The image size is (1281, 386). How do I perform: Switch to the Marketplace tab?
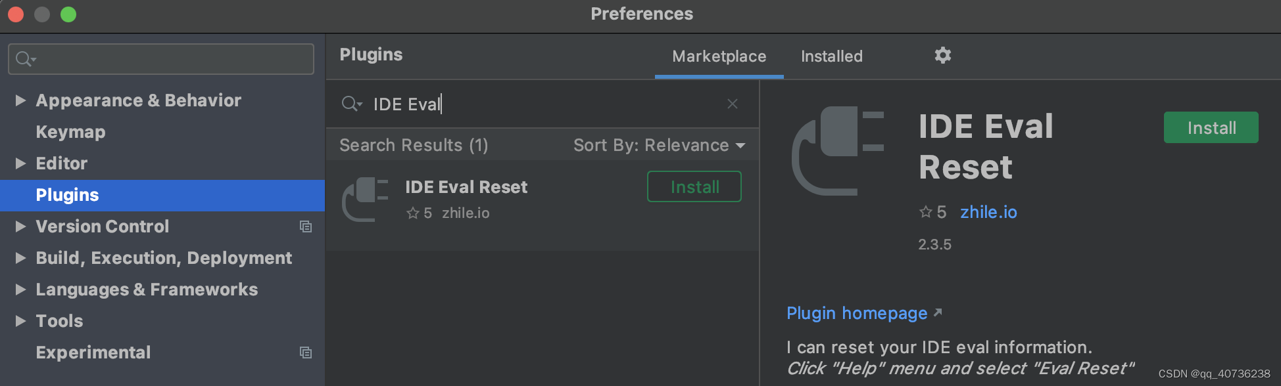[719, 56]
